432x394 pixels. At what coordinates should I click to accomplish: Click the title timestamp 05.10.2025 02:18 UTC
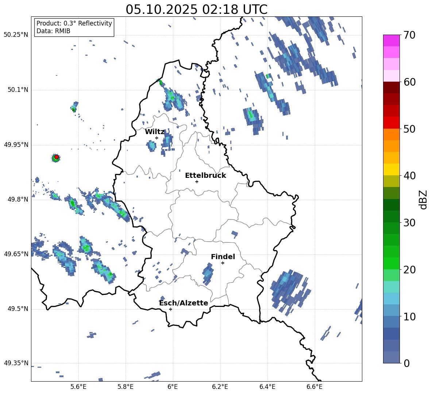(196, 9)
